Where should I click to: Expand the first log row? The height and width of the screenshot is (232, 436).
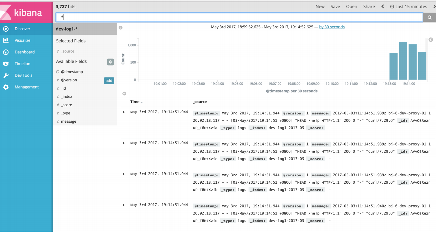point(124,112)
